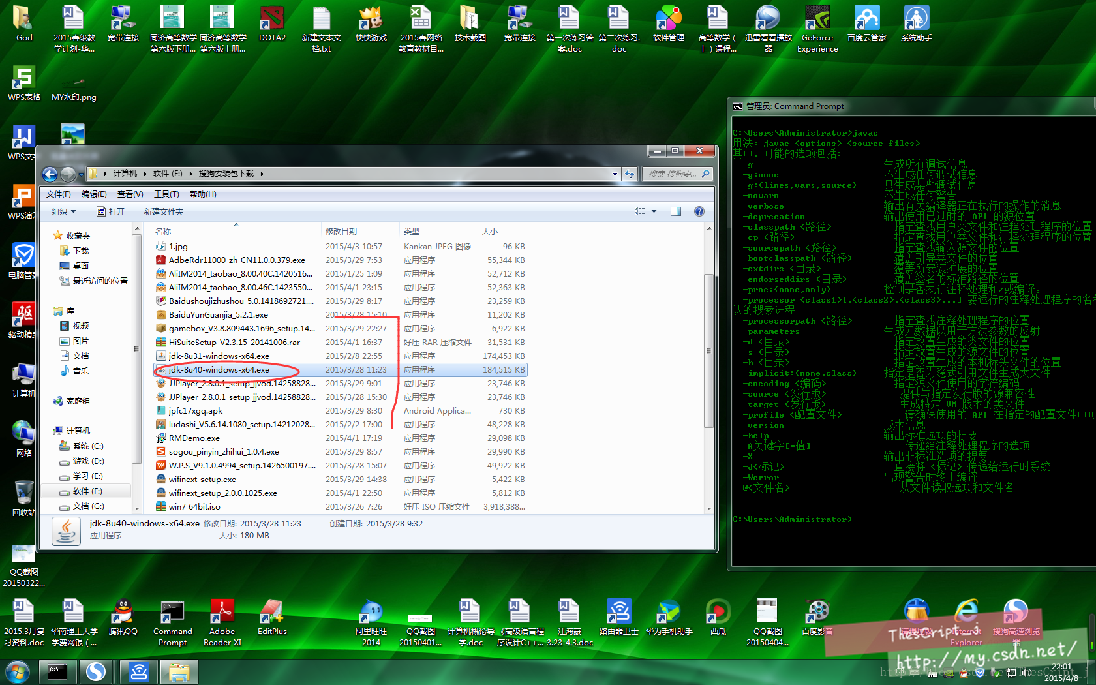
Task: Open the 技术截图 folder on desktop
Action: click(x=470, y=23)
